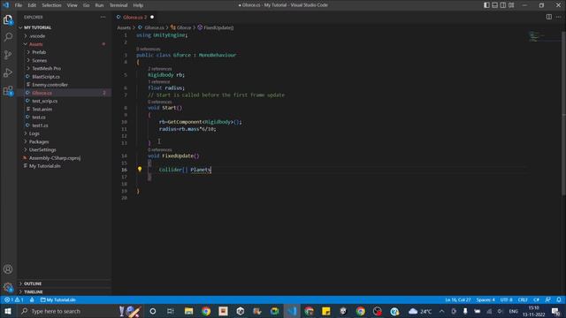
Task: Click Spaces: 4 indentation setting
Action: [x=486, y=299]
